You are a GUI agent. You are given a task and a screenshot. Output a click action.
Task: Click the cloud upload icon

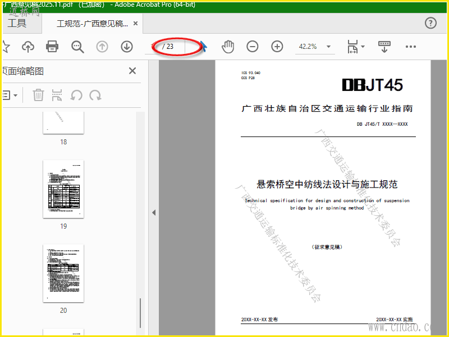coord(28,47)
